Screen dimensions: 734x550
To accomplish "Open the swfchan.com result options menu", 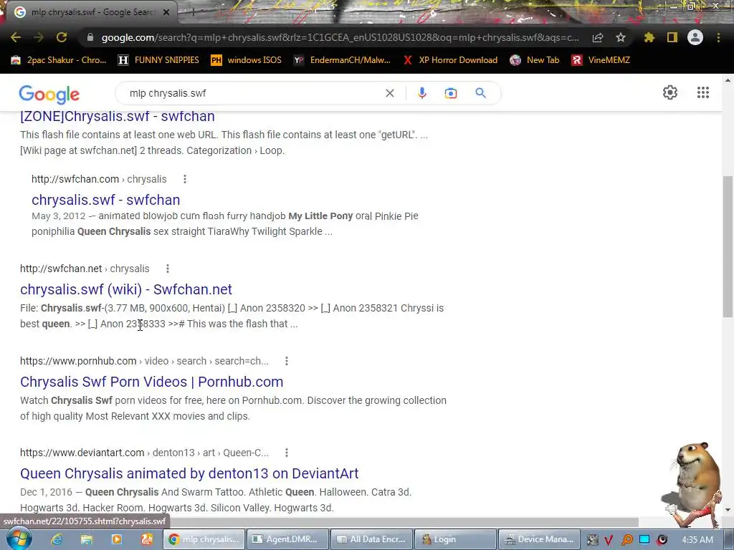I will coord(185,179).
